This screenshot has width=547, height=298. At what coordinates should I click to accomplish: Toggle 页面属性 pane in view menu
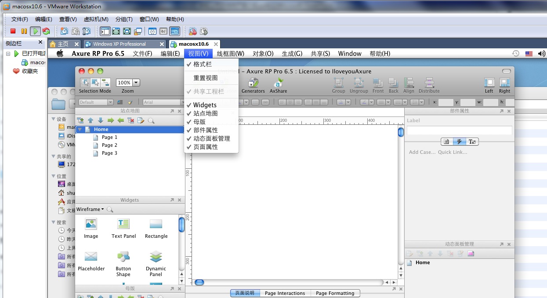point(211,147)
